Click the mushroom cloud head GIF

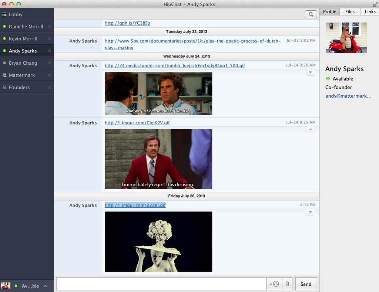(x=158, y=242)
